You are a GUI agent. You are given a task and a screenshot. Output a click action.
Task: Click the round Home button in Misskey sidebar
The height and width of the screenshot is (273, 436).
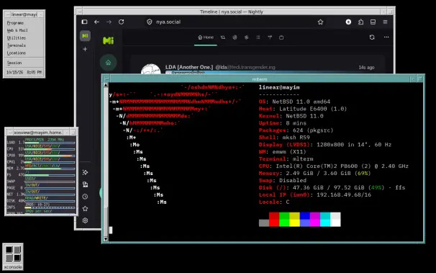click(x=108, y=63)
